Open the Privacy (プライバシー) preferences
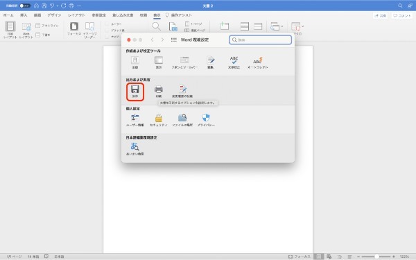 [206, 120]
